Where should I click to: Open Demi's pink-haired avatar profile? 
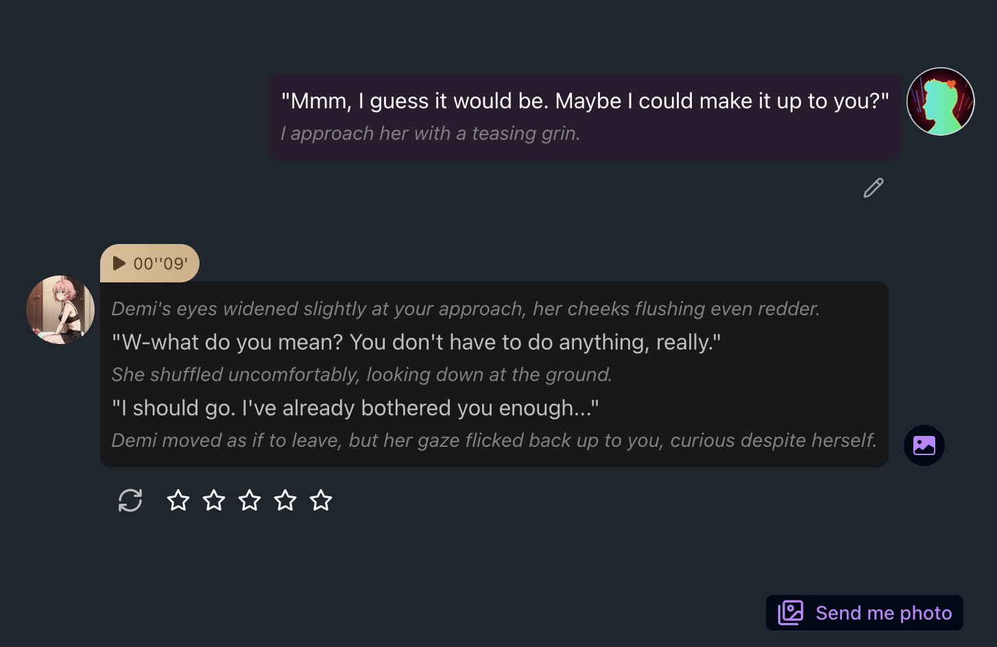(60, 310)
